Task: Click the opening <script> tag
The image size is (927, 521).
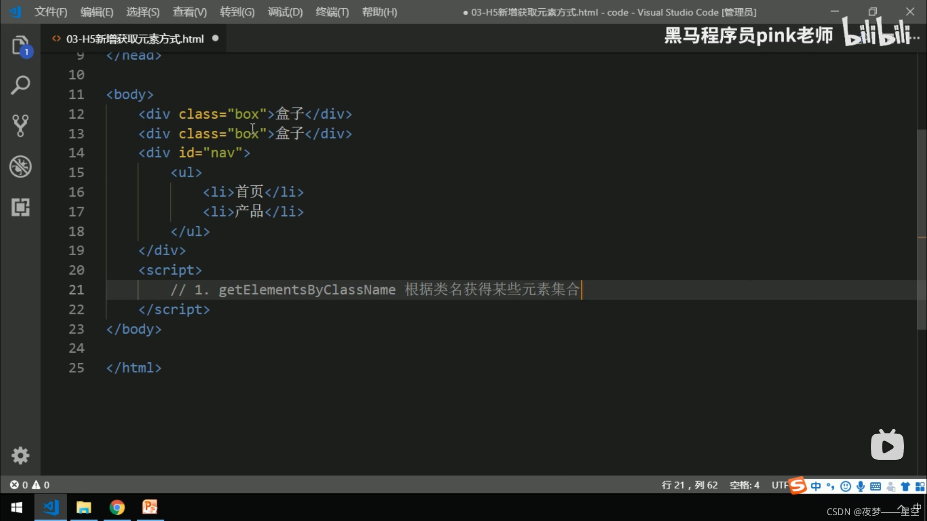Action: point(170,270)
